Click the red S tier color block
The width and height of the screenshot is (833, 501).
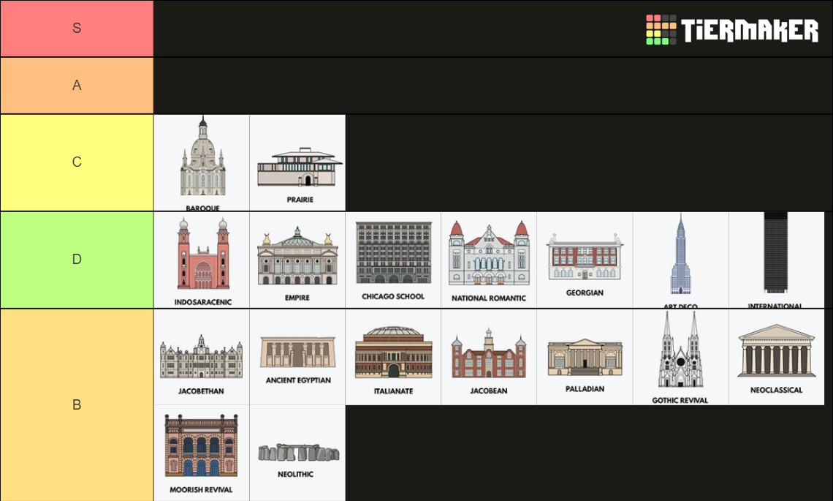tap(76, 28)
